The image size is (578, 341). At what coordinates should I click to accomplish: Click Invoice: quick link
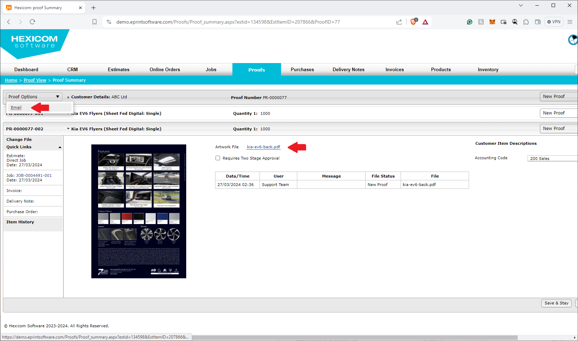14,191
